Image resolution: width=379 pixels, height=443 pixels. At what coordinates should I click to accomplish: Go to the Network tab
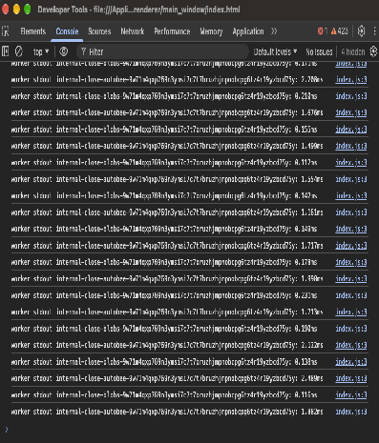tap(133, 31)
